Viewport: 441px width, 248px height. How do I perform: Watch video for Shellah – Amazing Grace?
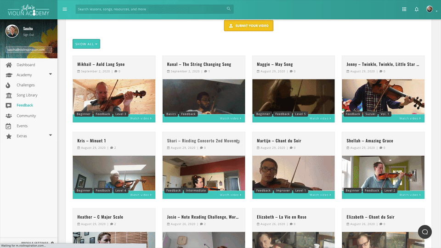tap(410, 195)
